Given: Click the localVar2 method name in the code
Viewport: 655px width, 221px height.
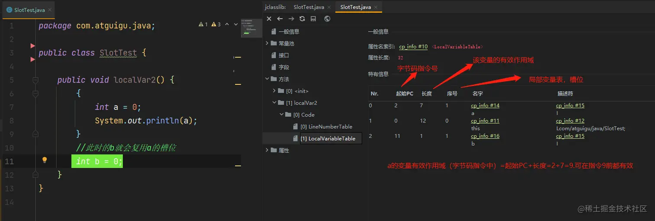Looking at the screenshot, I should coord(134,80).
